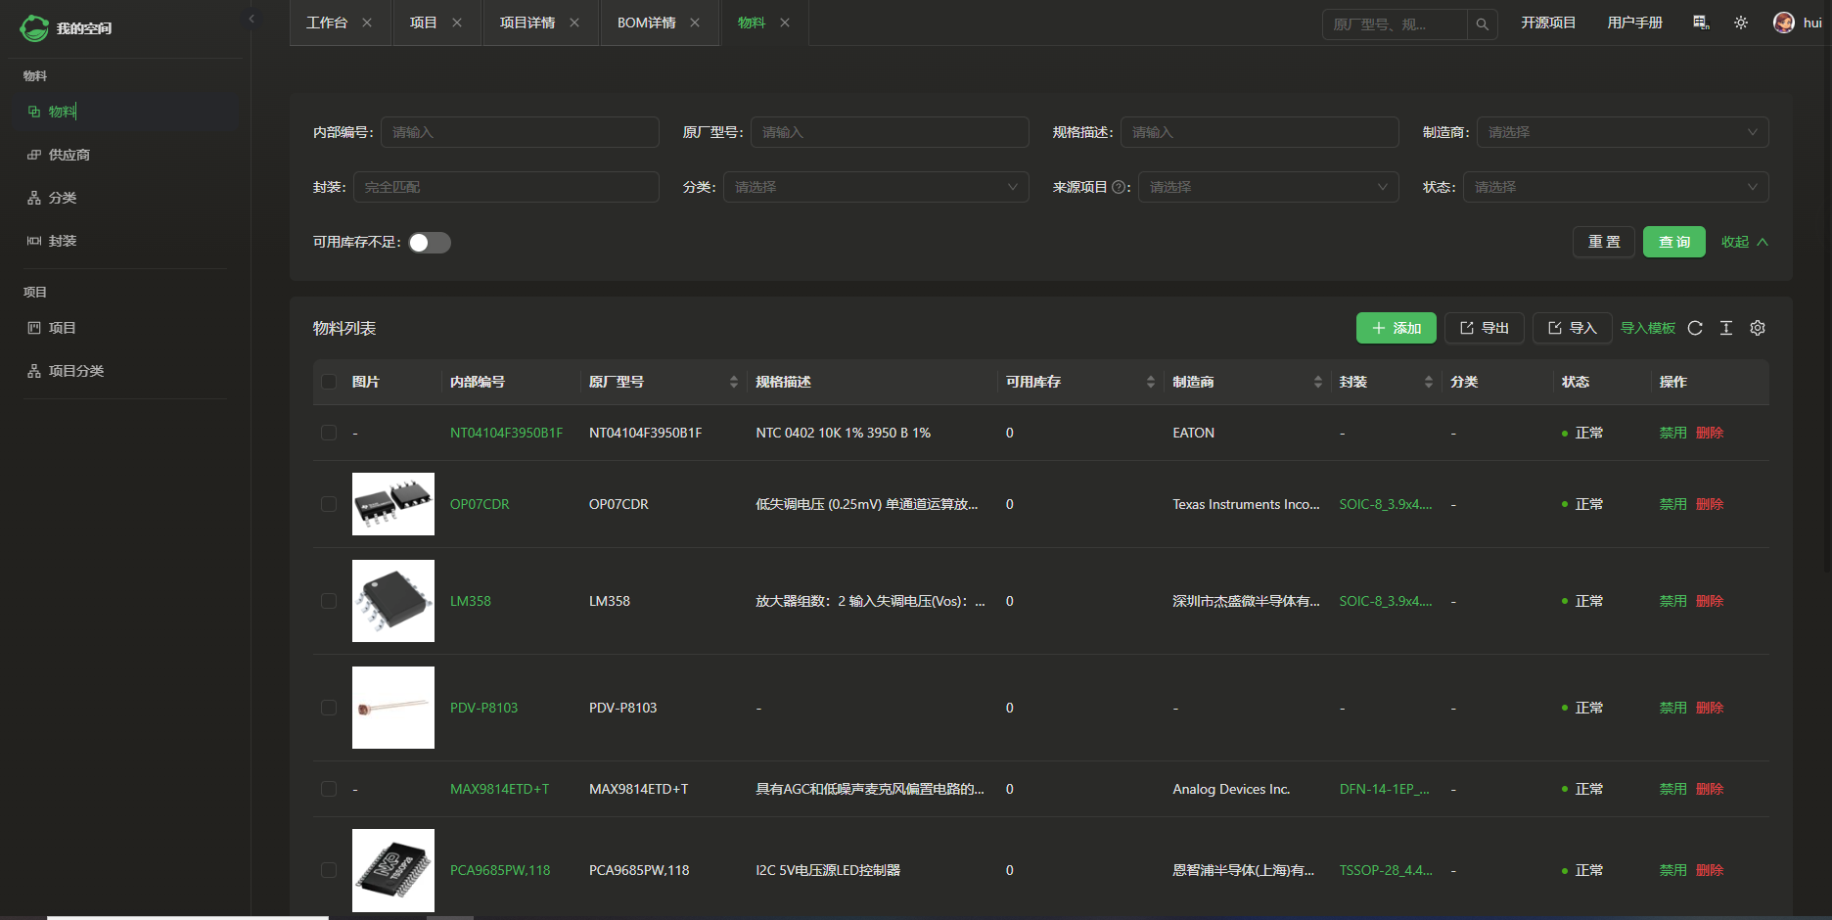Image resolution: width=1832 pixels, height=920 pixels.
Task: Enable the 可用库存不足 switch
Action: point(430,243)
